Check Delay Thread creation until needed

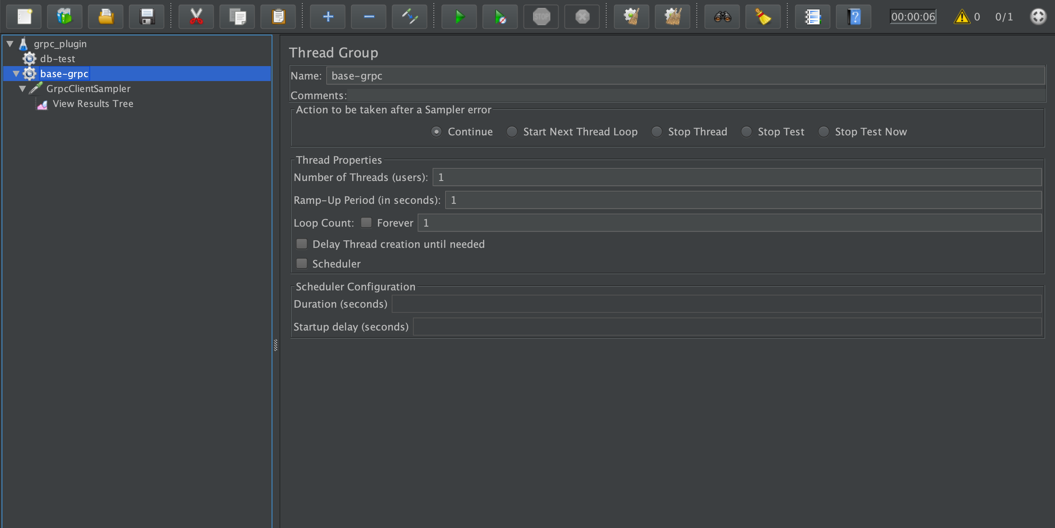point(302,244)
